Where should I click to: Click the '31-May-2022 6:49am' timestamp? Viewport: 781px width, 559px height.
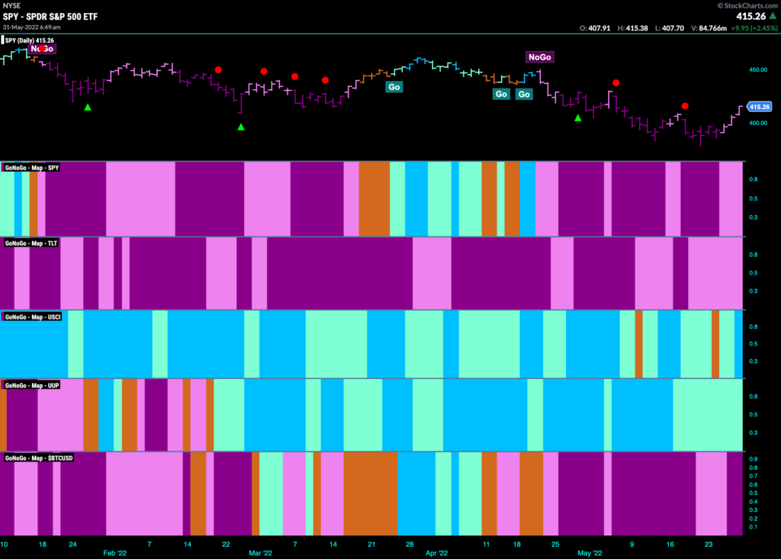click(32, 27)
